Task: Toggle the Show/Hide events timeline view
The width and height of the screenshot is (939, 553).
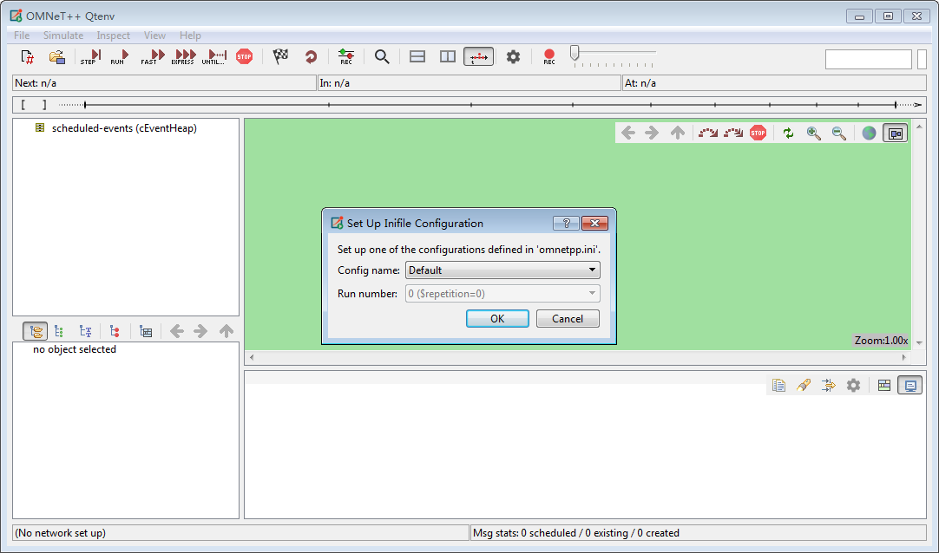Action: pyautogui.click(x=479, y=56)
